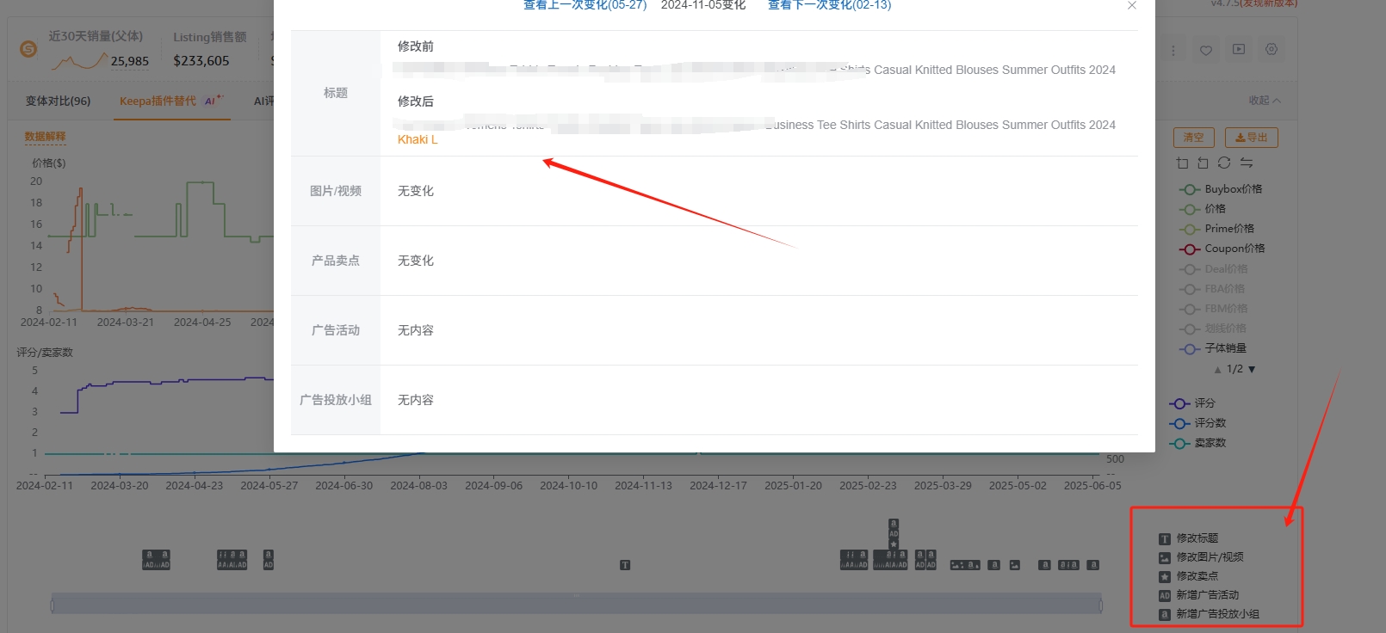Click the $233,605 Listing sales value

pyautogui.click(x=201, y=61)
